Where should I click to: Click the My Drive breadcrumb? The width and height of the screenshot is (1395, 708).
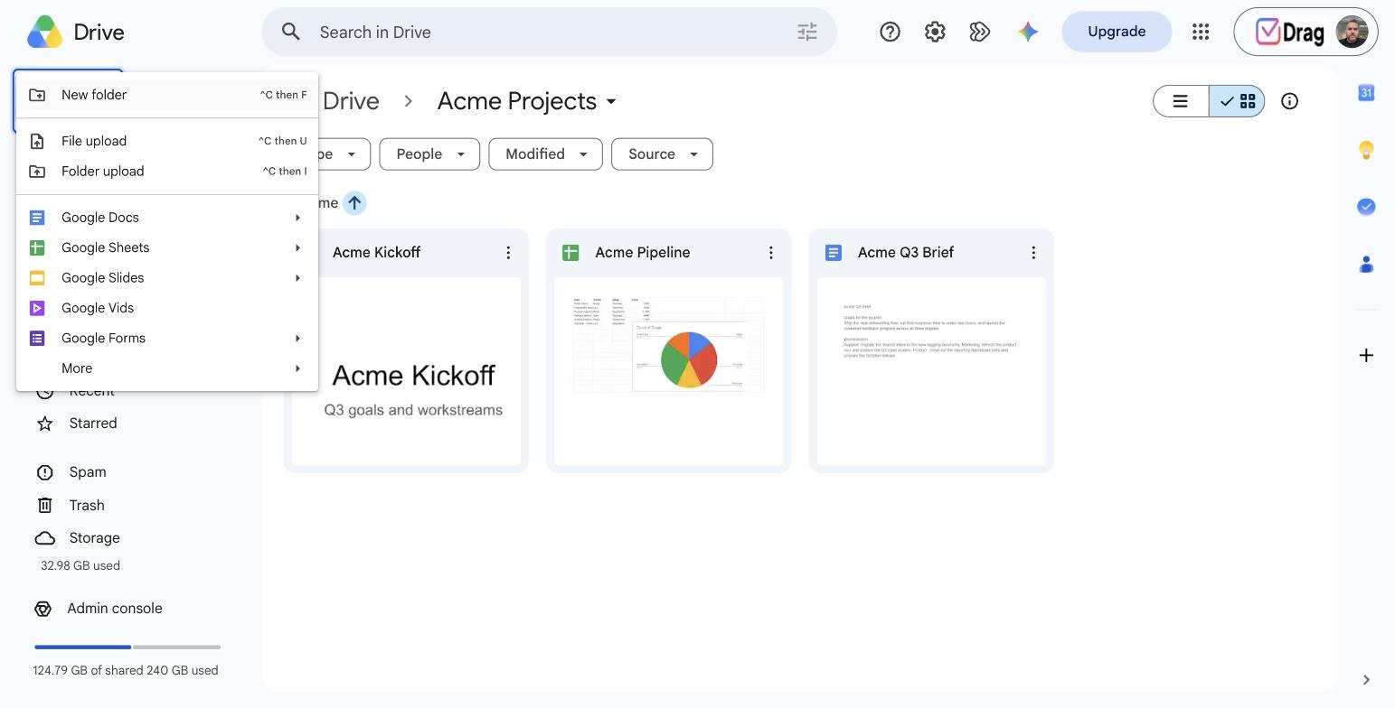(x=350, y=101)
